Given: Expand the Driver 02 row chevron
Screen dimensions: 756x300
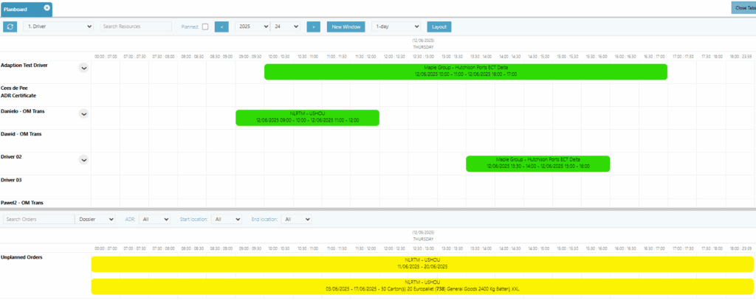Looking at the screenshot, I should tap(83, 159).
